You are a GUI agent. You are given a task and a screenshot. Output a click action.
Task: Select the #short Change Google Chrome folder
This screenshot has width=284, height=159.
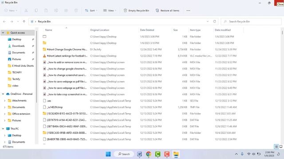tap(67, 49)
